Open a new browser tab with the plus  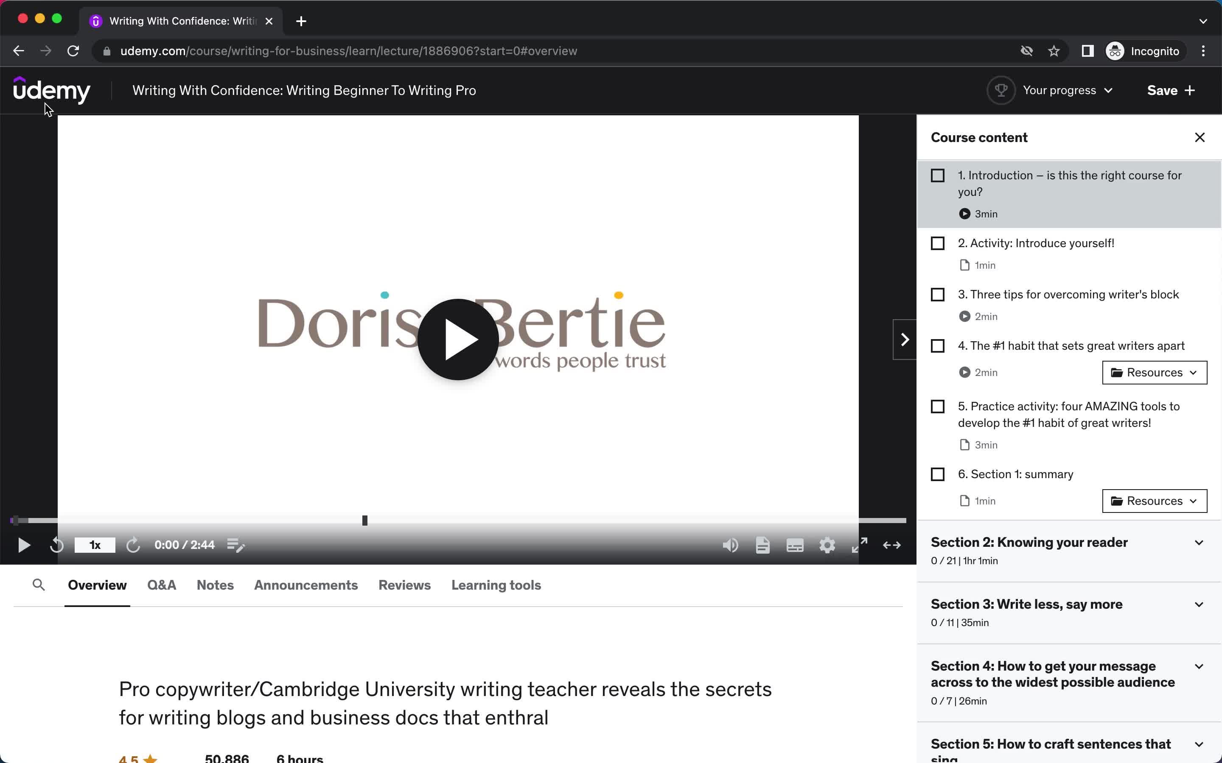(x=301, y=21)
